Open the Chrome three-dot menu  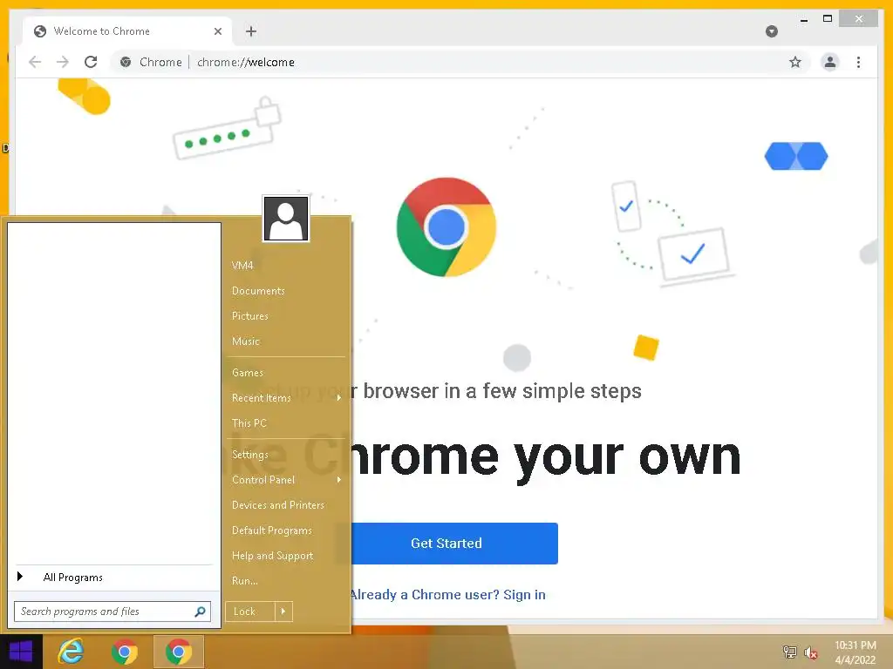[858, 62]
